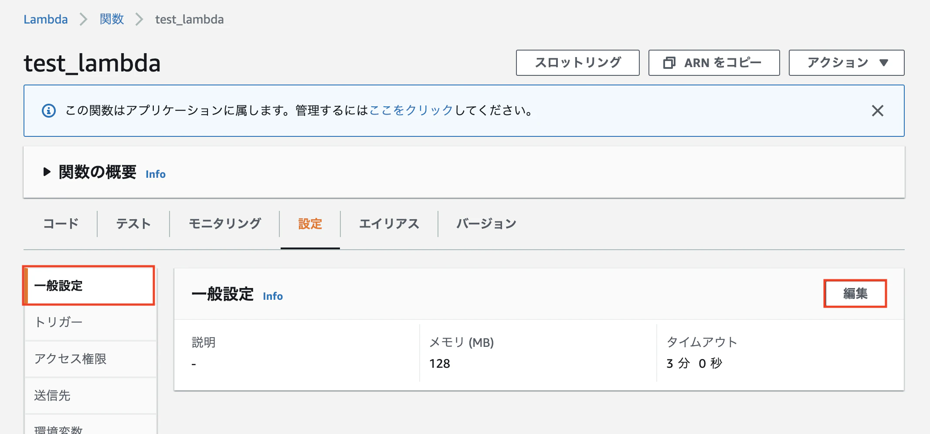Select the 設定 tab

click(x=310, y=224)
